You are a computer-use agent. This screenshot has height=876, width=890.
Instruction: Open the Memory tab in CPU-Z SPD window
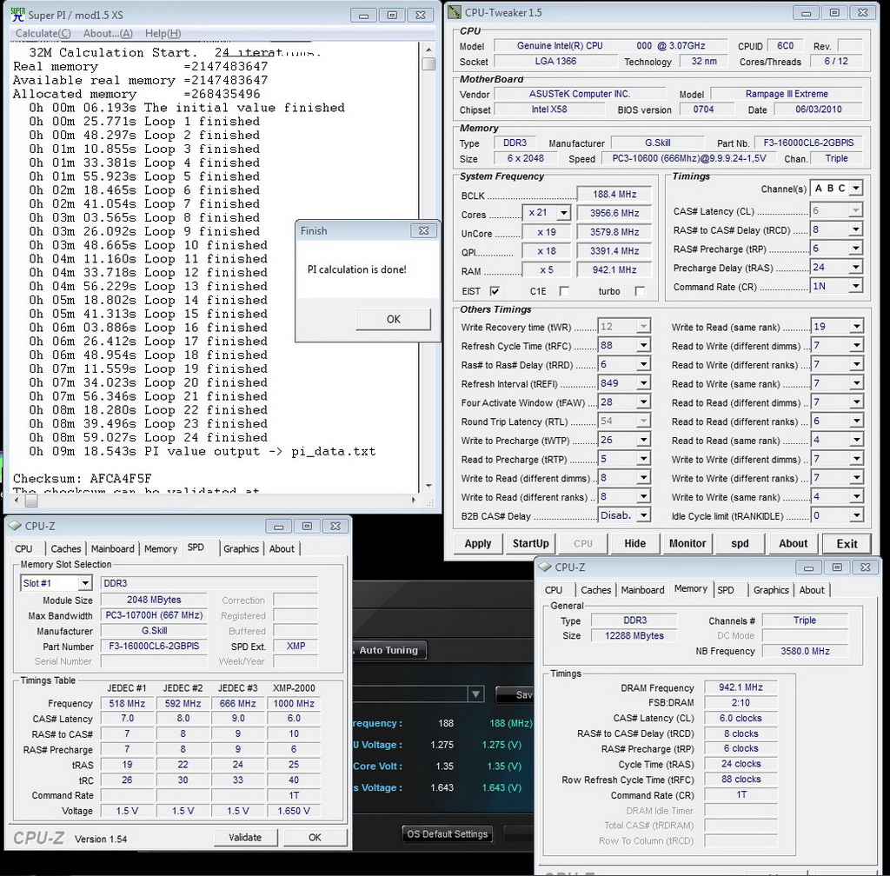161,548
